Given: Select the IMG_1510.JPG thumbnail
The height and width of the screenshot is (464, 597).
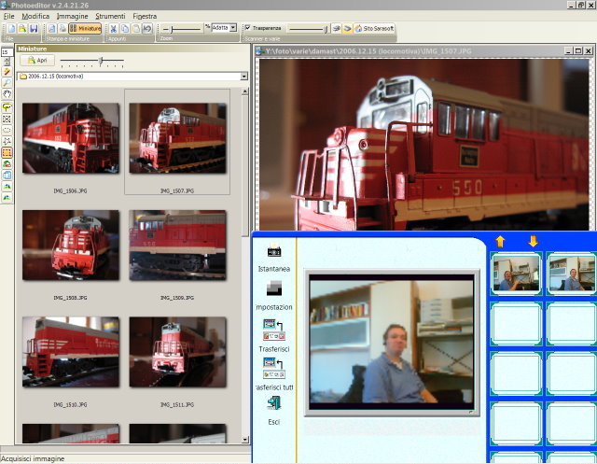Looking at the screenshot, I should 71,352.
